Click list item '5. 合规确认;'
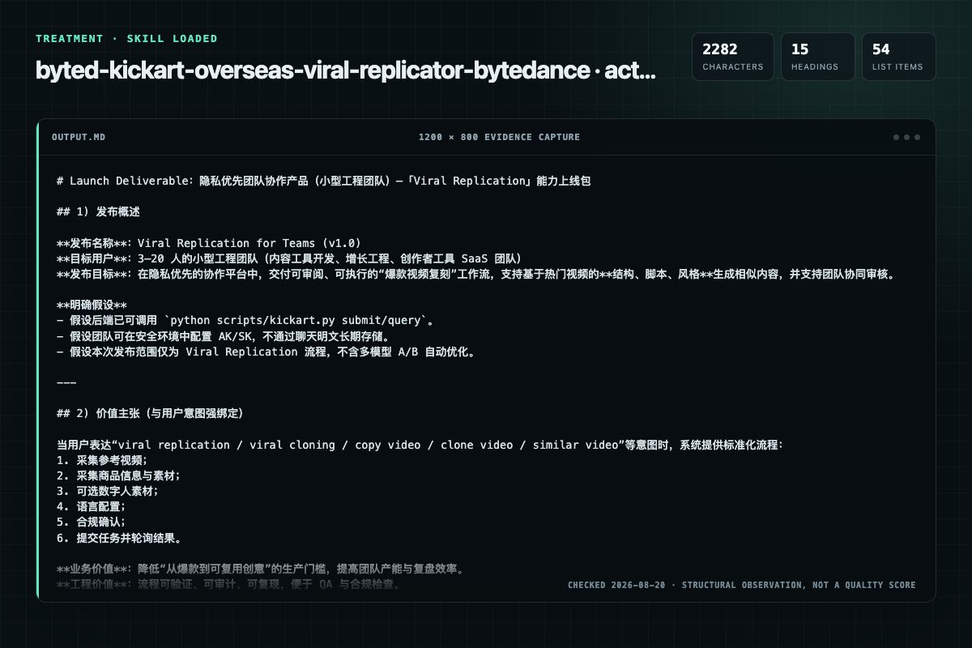 (x=92, y=522)
